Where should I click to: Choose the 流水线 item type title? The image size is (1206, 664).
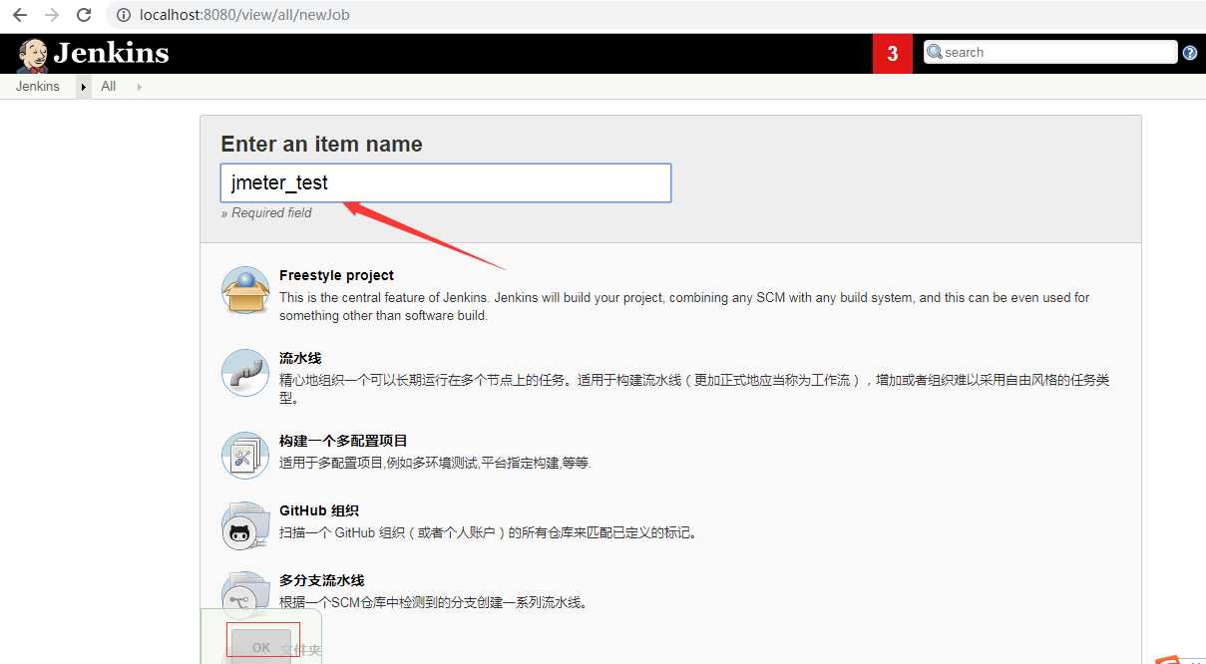(x=300, y=358)
